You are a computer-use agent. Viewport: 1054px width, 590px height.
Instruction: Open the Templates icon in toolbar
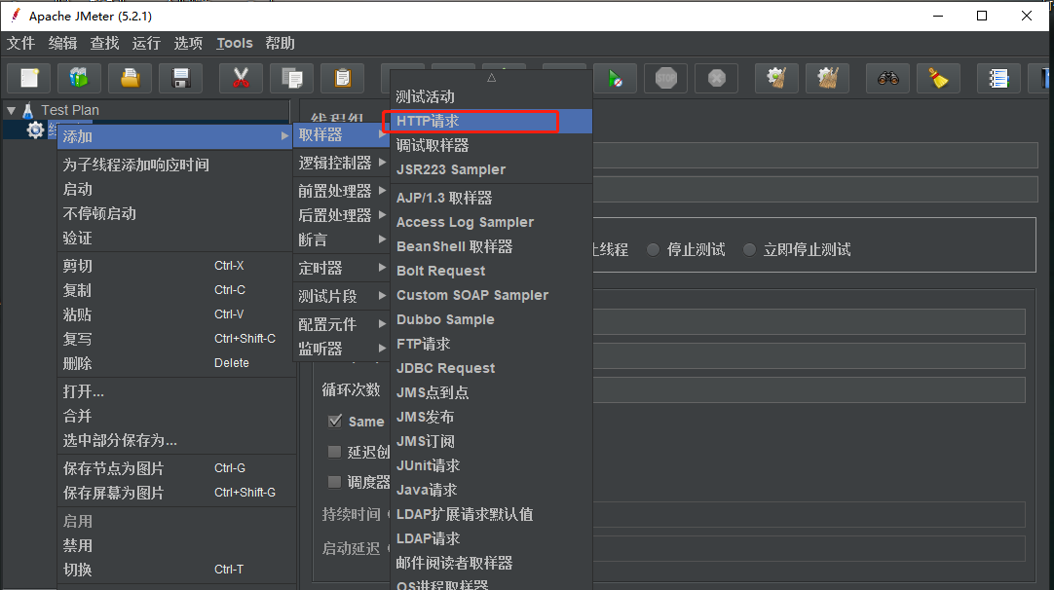click(79, 78)
